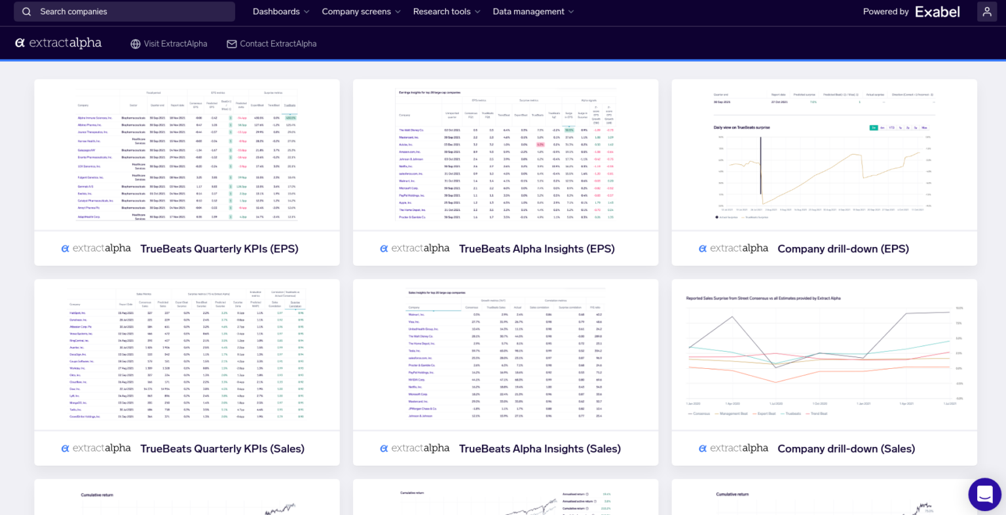Click the alpha icon on Company drill-down (Sales) card
Viewport: 1006px width, 515px height.
click(x=702, y=449)
